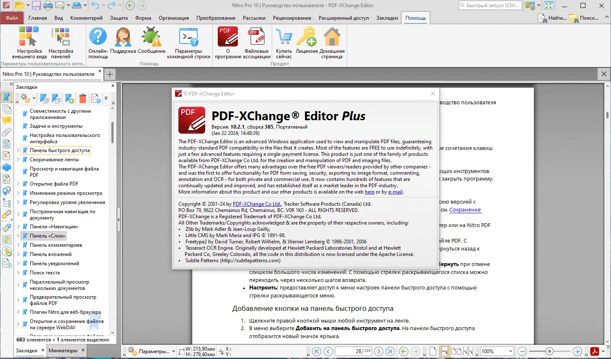Toggle full screen mode icon in title bar
Viewport: 611px width, 359px height.
point(549,5)
